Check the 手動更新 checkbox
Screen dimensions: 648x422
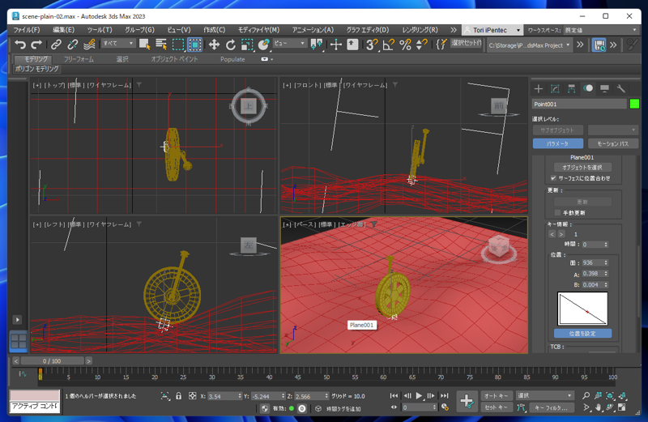click(557, 213)
